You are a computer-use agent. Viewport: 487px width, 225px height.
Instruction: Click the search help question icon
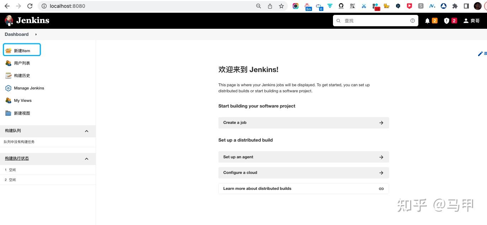pyautogui.click(x=413, y=21)
